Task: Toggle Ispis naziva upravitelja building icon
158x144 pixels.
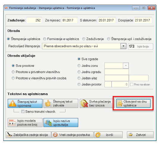Action: click(x=49, y=123)
